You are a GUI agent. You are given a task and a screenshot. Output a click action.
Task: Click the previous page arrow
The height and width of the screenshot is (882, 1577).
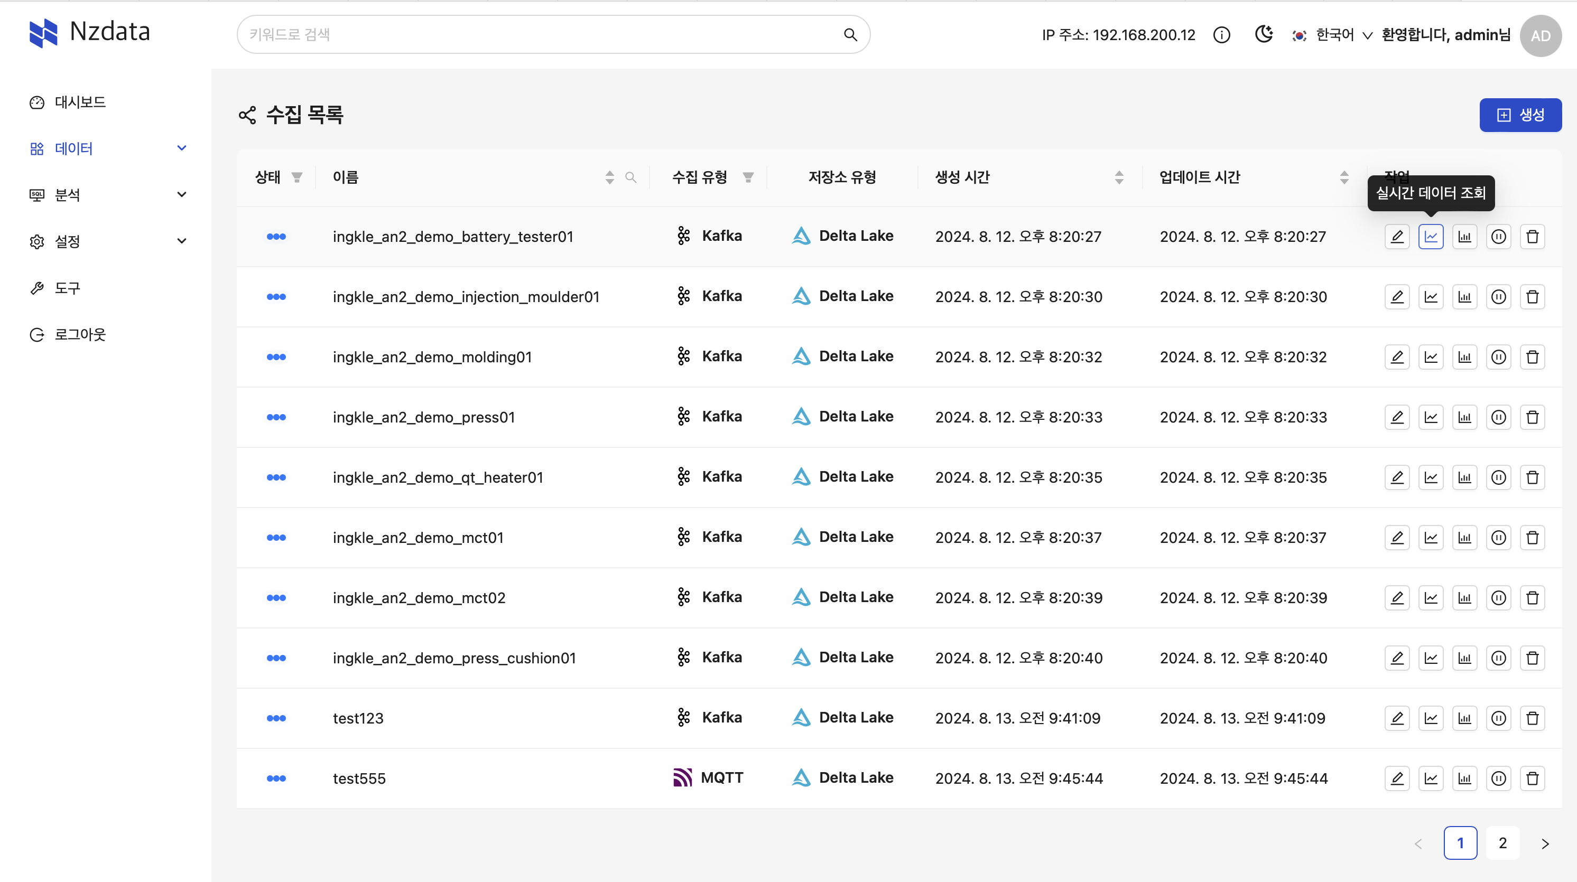[x=1418, y=843]
